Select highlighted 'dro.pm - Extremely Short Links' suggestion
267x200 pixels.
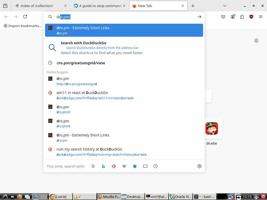pos(124,30)
